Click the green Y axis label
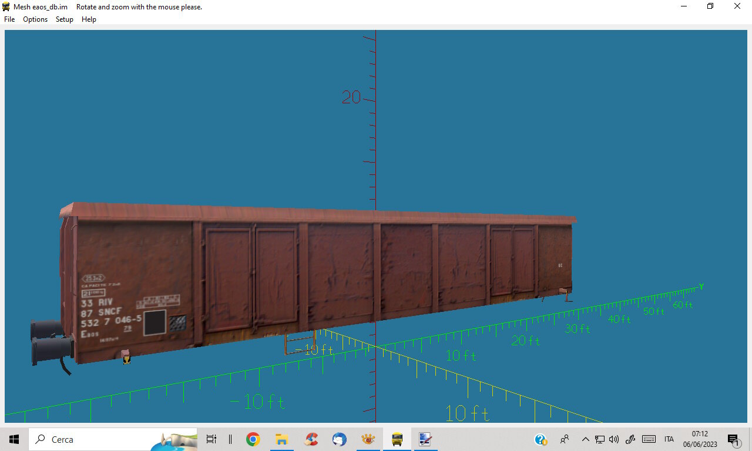752x451 pixels. coord(701,287)
